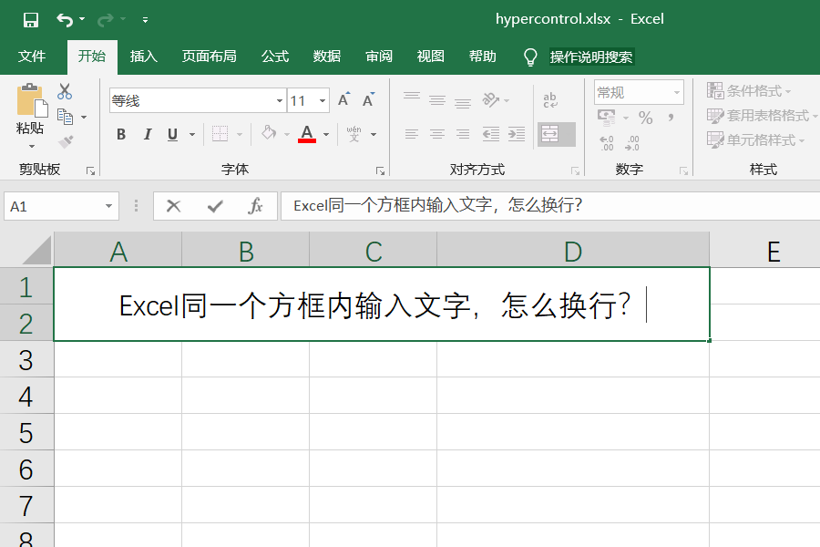Open the 对齐方式 dialog launcher

tap(575, 170)
